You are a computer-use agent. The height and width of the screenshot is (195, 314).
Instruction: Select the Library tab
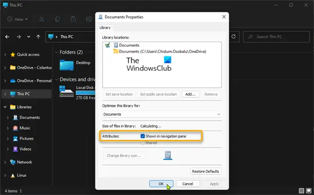point(105,28)
